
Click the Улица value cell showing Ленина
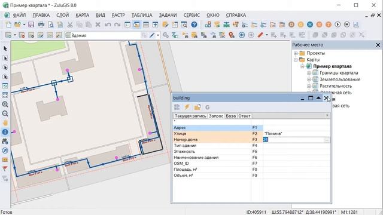297,134
